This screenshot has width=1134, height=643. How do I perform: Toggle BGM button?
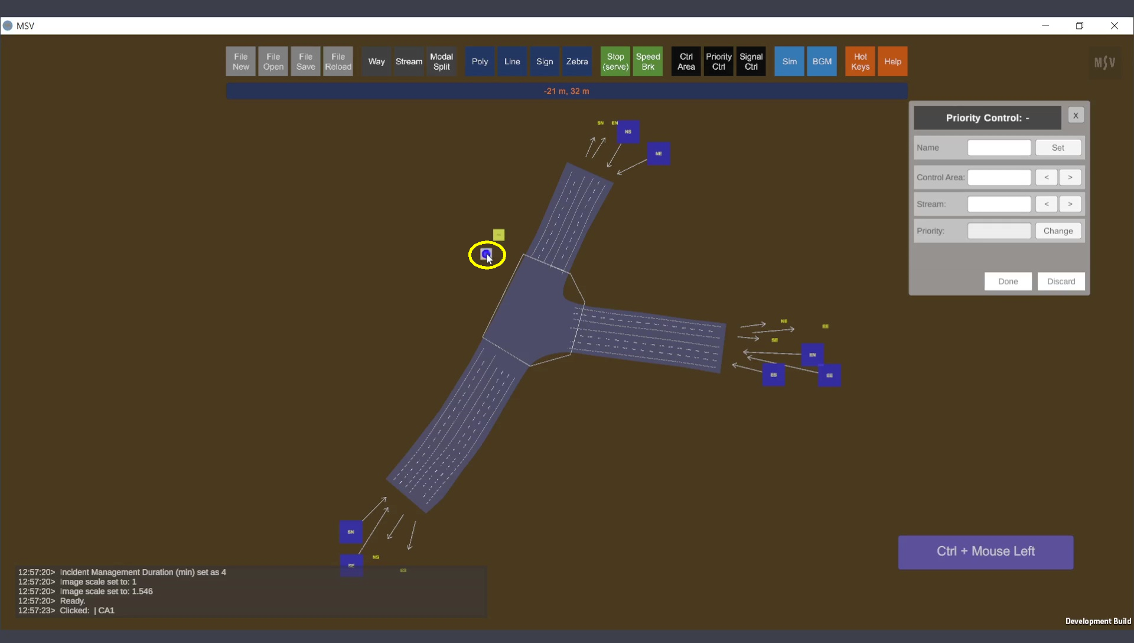(822, 61)
